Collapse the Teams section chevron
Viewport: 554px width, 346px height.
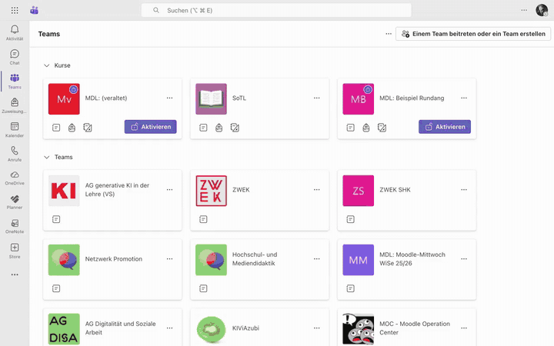click(47, 157)
